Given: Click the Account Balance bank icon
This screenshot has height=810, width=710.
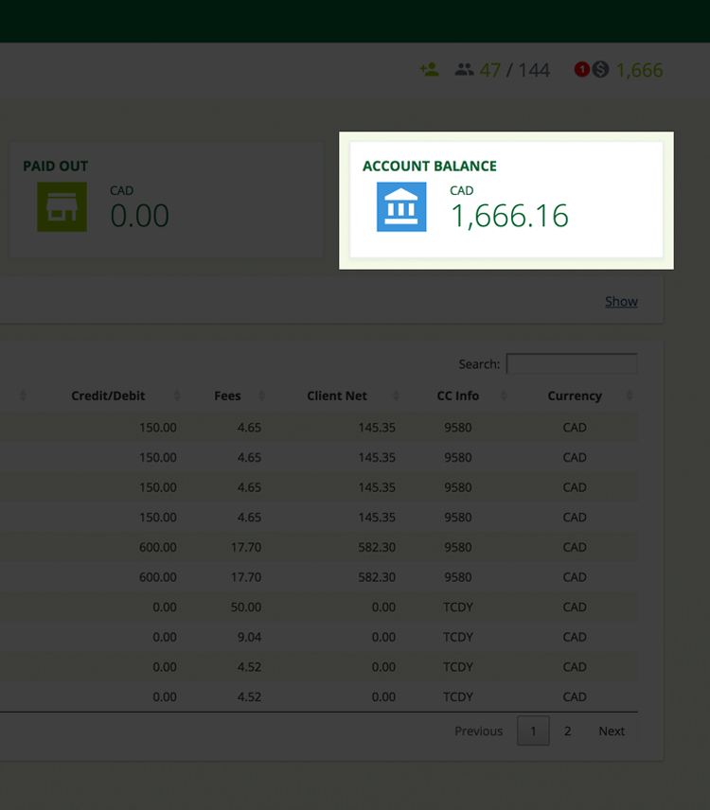Looking at the screenshot, I should (401, 206).
